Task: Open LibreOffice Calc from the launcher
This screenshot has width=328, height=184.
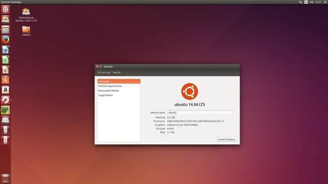Action: coord(6,60)
